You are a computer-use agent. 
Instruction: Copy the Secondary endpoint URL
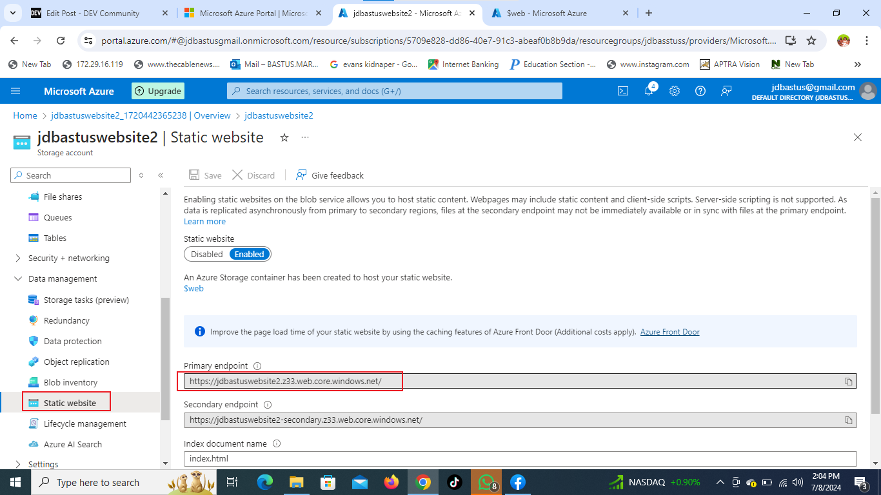point(849,420)
